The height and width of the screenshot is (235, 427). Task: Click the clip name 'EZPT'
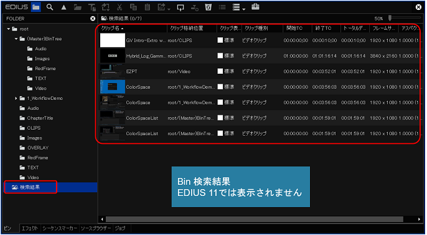click(131, 72)
